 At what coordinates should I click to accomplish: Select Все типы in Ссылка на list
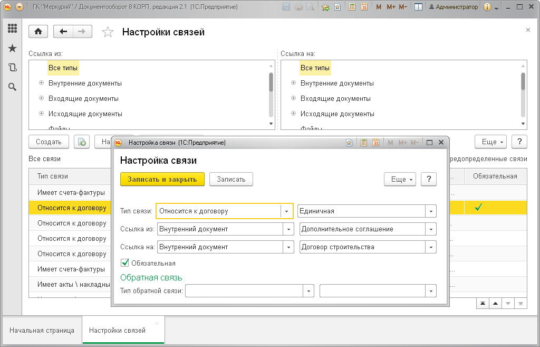pos(315,68)
